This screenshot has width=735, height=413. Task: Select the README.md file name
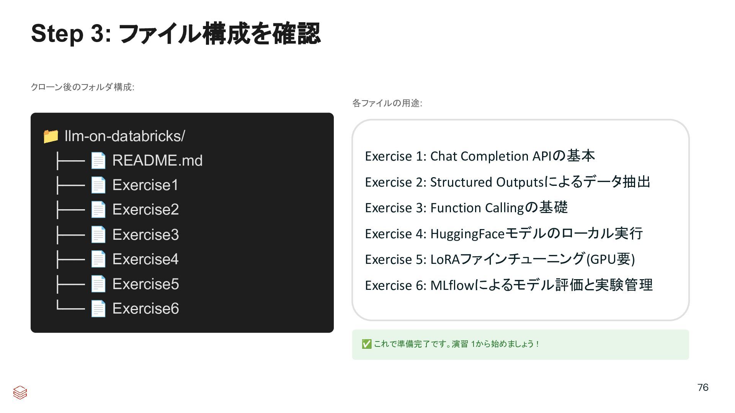coord(157,161)
